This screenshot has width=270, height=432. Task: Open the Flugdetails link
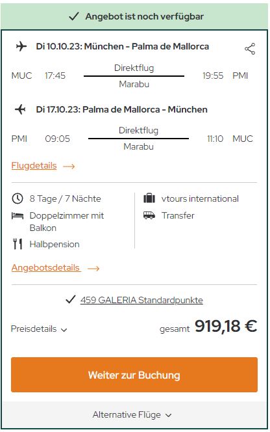pos(34,166)
